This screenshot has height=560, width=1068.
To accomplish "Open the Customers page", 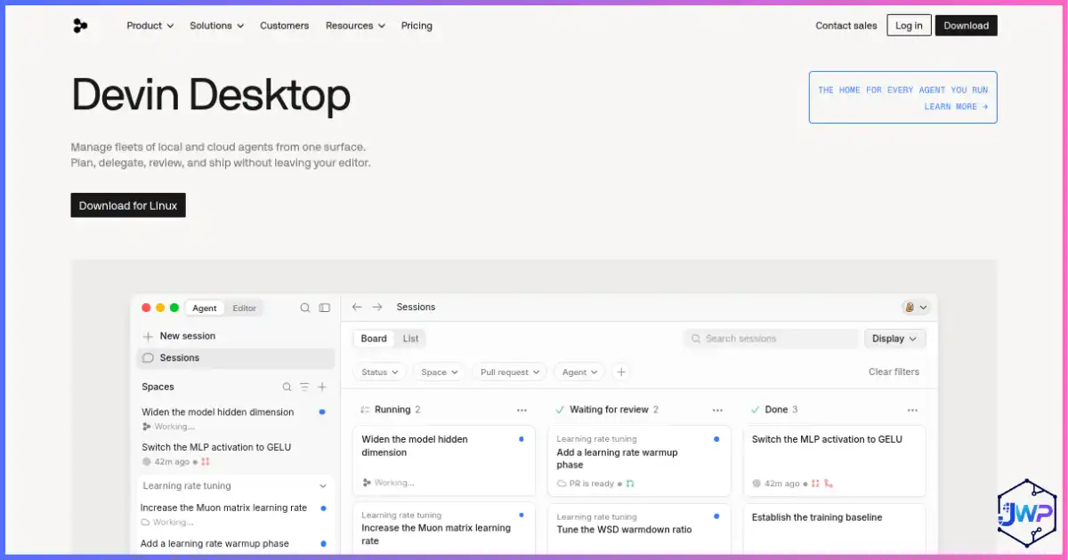I will click(285, 26).
